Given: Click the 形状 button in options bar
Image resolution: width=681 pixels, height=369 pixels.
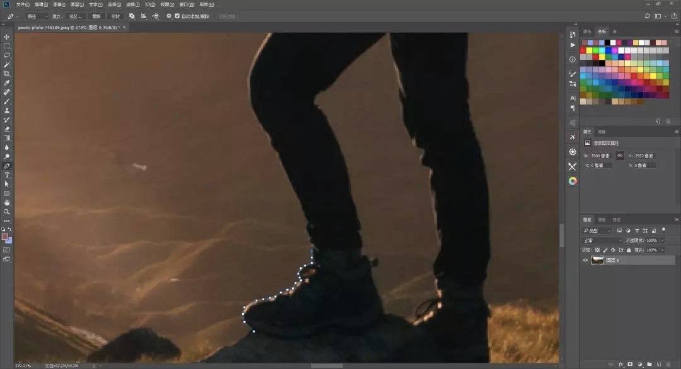Looking at the screenshot, I should tap(115, 16).
